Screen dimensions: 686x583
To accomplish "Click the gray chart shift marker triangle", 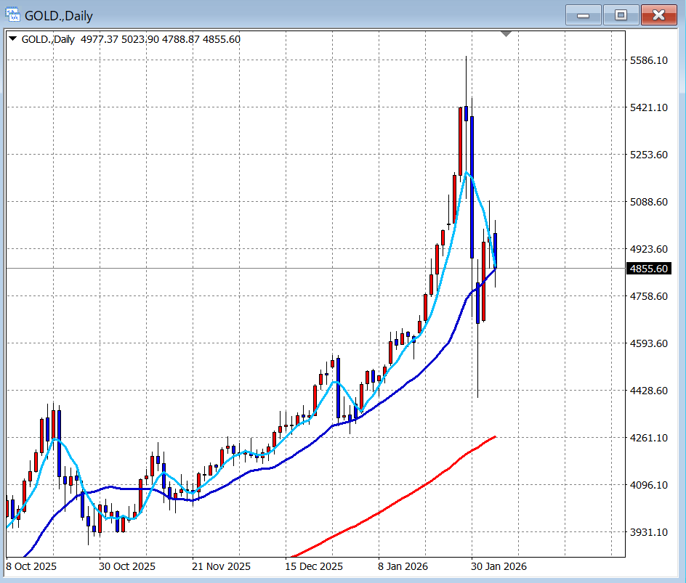I will (x=507, y=33).
